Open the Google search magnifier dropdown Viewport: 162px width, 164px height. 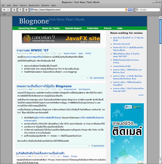(x=137, y=10)
